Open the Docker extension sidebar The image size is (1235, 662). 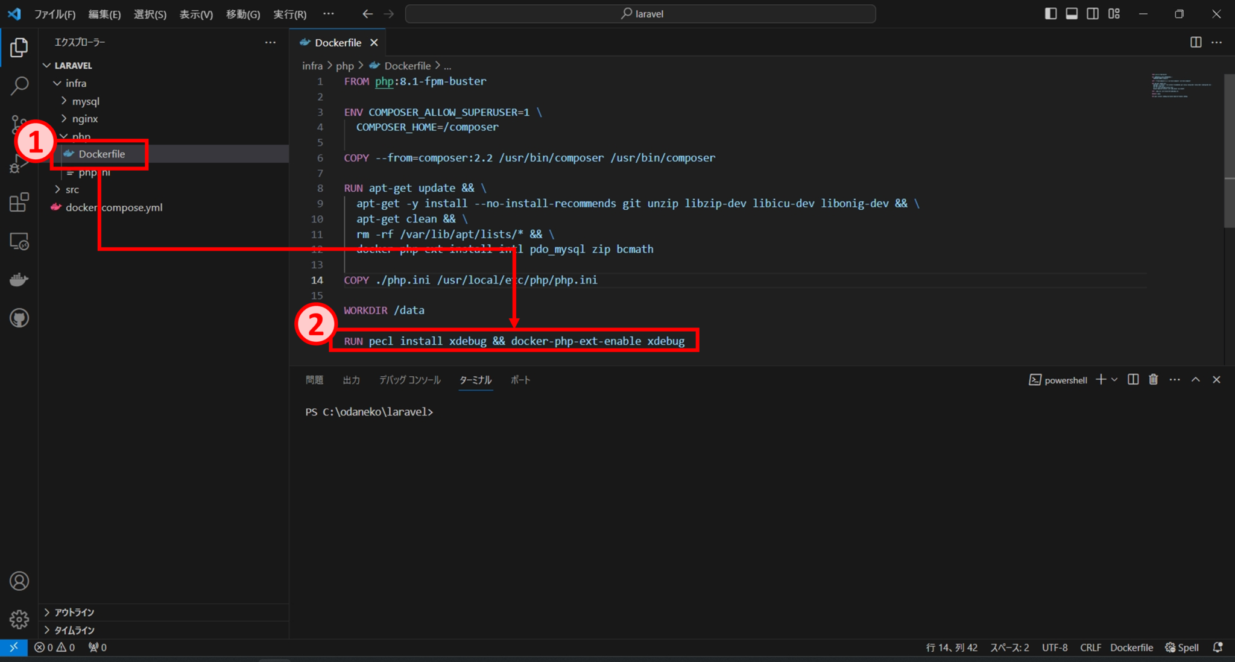19,279
